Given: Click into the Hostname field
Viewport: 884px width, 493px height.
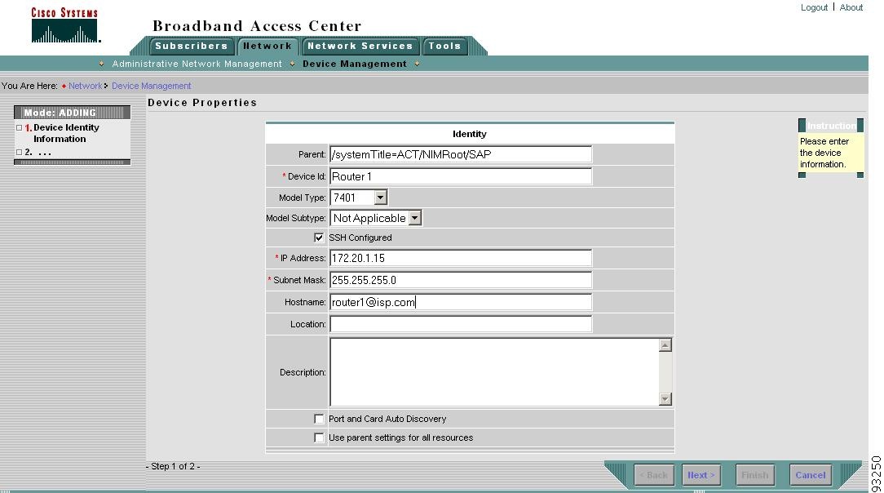Looking at the screenshot, I should coord(461,302).
